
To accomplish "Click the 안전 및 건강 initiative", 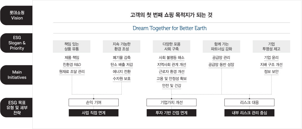I will click(x=172, y=86).
